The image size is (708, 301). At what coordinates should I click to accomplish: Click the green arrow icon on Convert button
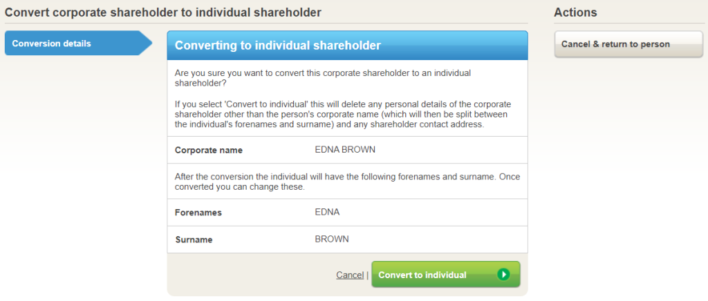503,275
